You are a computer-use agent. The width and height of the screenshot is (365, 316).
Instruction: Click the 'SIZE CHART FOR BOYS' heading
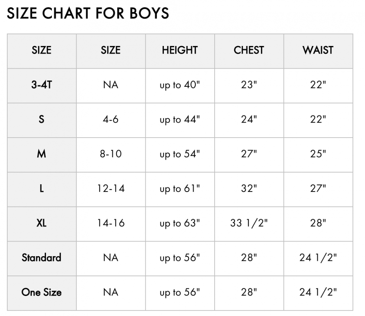(88, 13)
